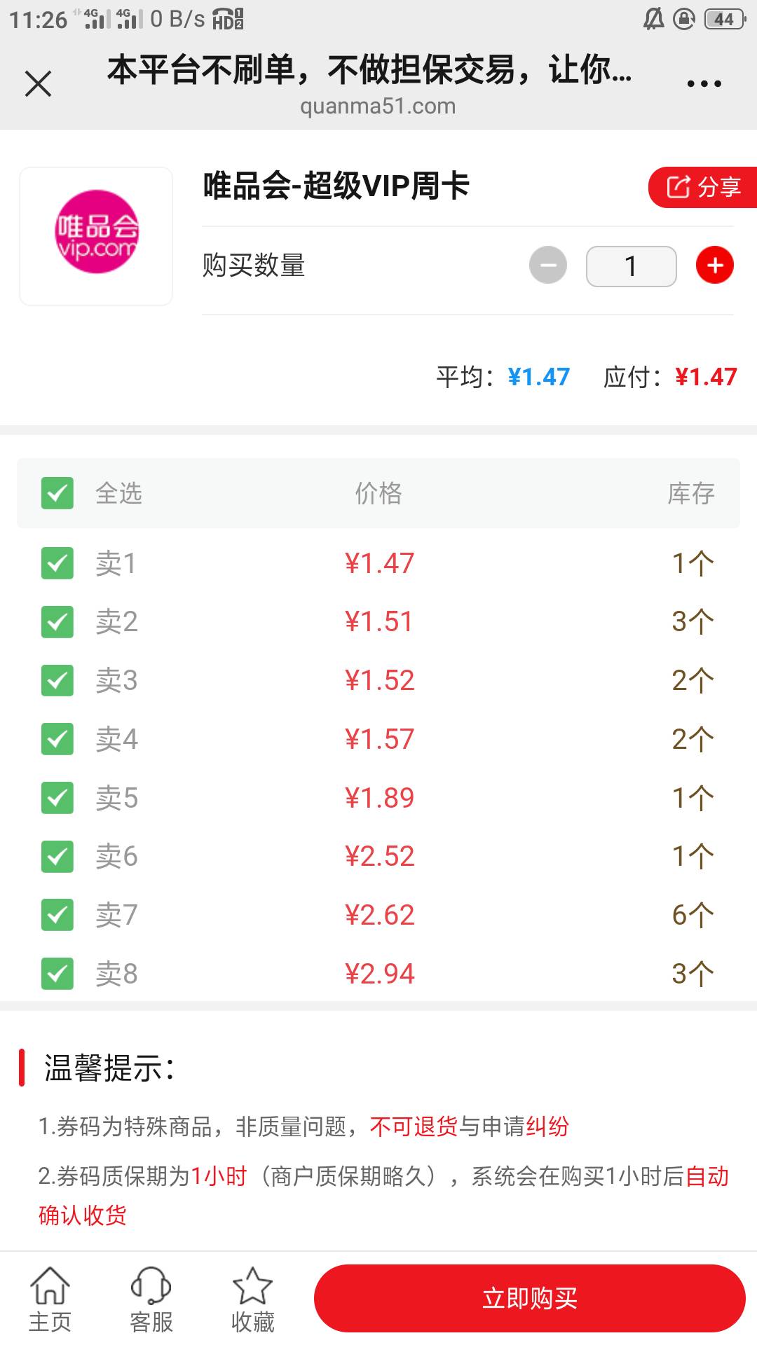Tap the battery indicator in status bar
Screen dimensions: 757x1345
[725, 19]
